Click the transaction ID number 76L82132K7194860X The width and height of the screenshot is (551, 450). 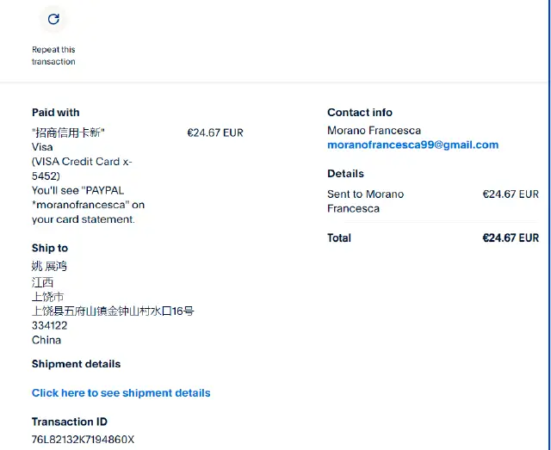point(83,440)
